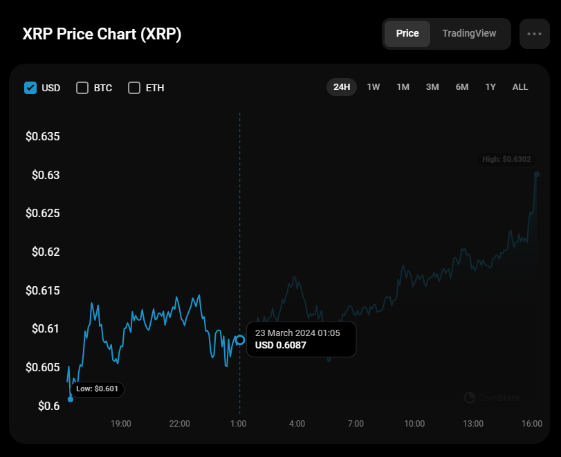Switch to the Price chart tab

pyautogui.click(x=407, y=34)
